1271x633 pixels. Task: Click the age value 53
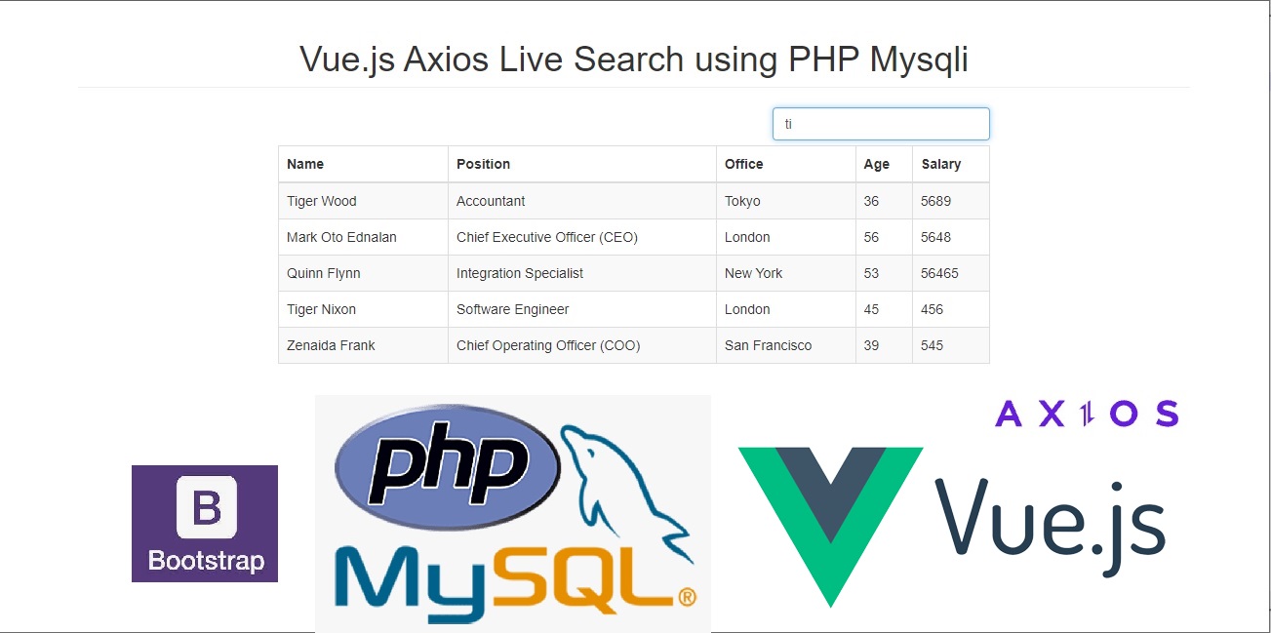[x=871, y=273]
